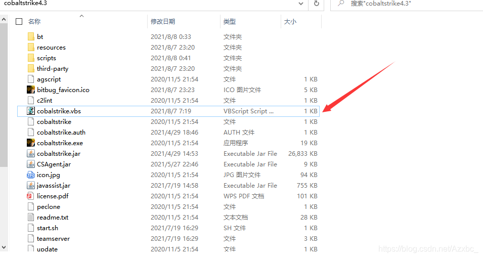Select start.sh file name
483x258 pixels.
(48, 228)
